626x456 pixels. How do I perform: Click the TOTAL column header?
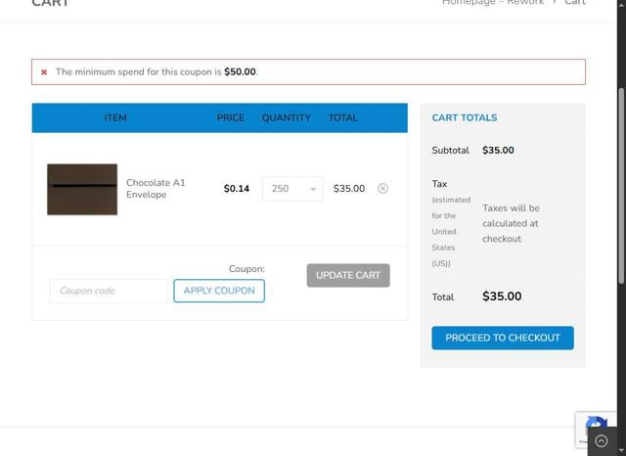(343, 117)
